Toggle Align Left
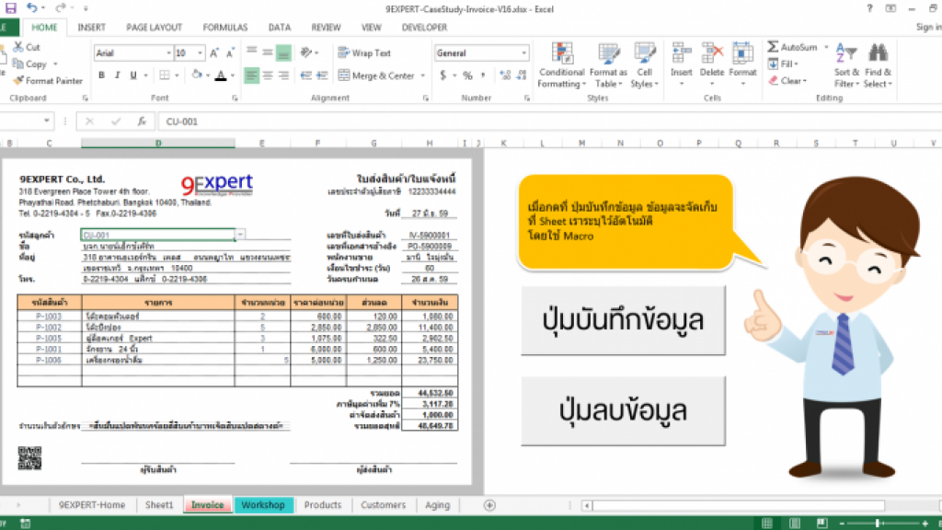The image size is (942, 530). pyautogui.click(x=252, y=75)
